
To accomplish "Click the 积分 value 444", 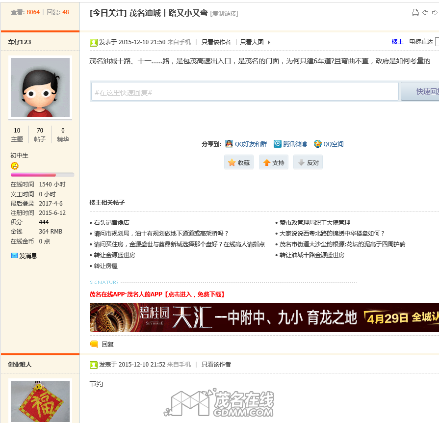I will tap(44, 222).
